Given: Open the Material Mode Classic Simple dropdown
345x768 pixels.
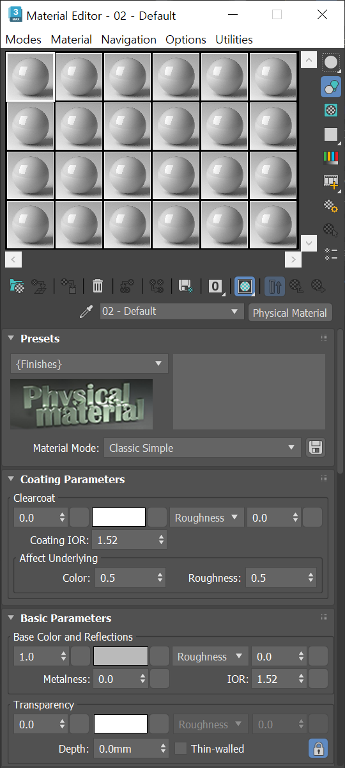Looking at the screenshot, I should point(203,447).
